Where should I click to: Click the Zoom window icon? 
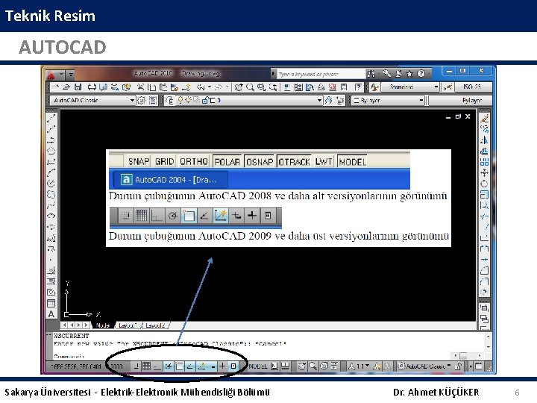(261, 87)
